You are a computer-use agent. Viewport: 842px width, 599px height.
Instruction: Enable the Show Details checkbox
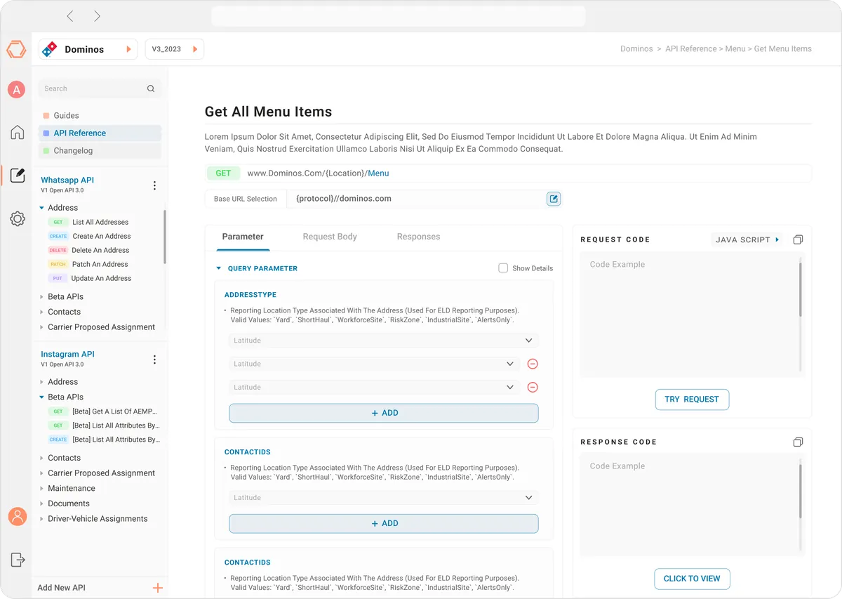503,268
